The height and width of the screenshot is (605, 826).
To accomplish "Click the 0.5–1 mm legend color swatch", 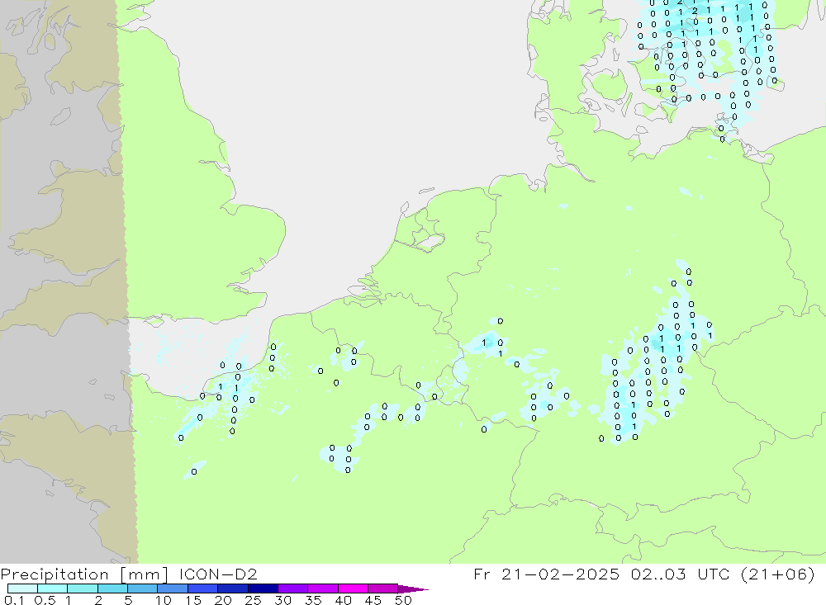I will (x=53, y=588).
